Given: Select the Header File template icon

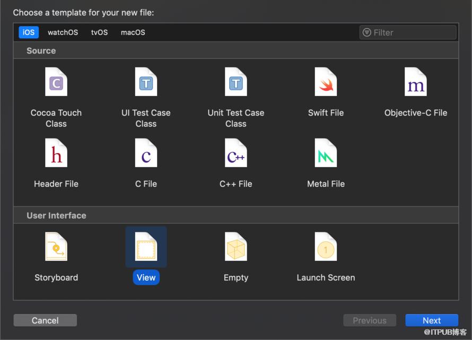Looking at the screenshot, I should 56,153.
